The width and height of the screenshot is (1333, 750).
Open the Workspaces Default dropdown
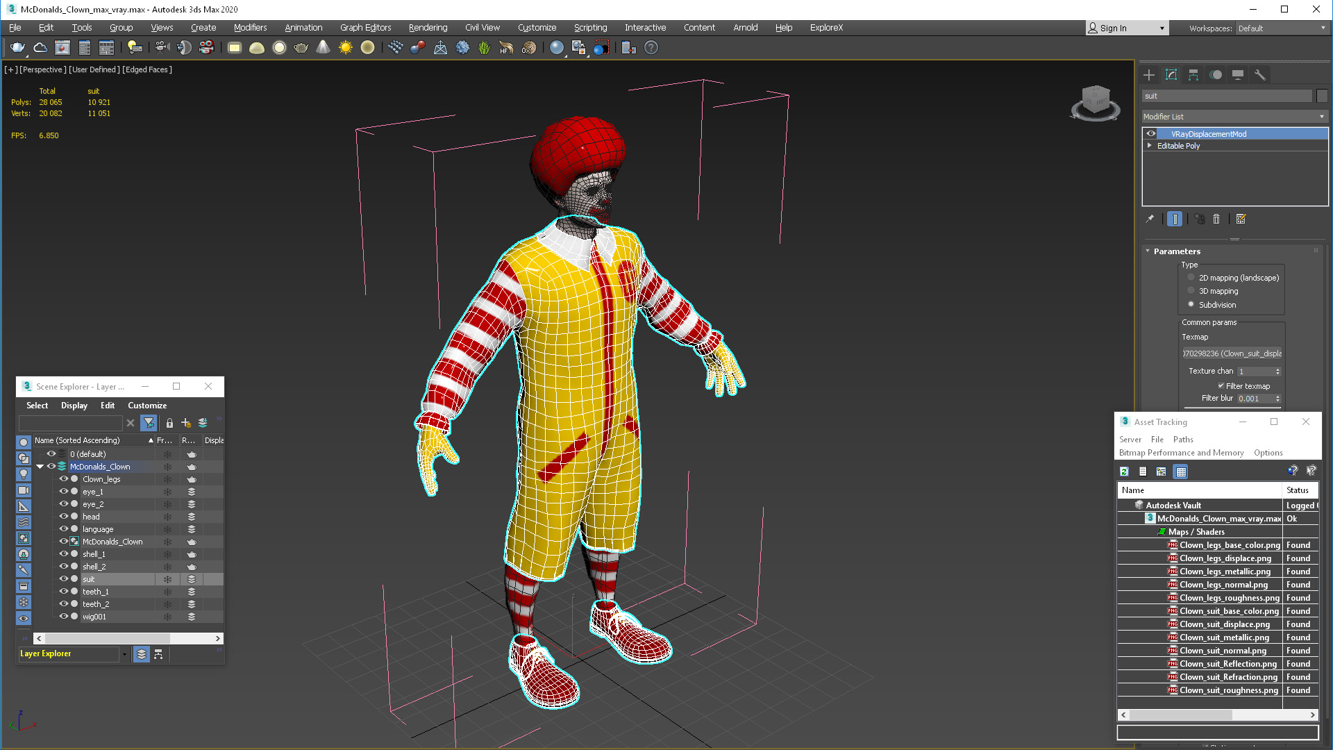coord(1281,28)
